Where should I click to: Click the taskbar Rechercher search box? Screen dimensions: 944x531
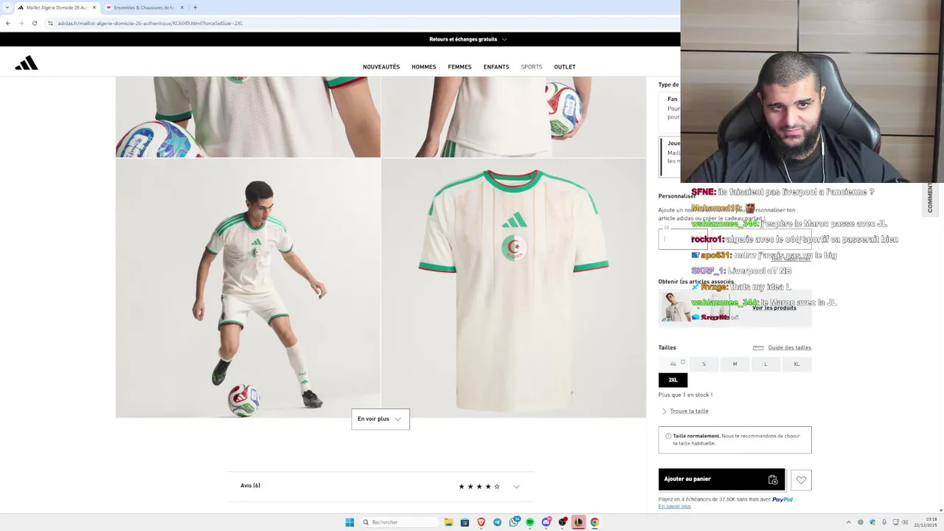coord(398,522)
